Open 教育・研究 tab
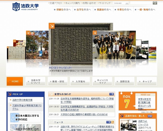 click(x=58, y=81)
